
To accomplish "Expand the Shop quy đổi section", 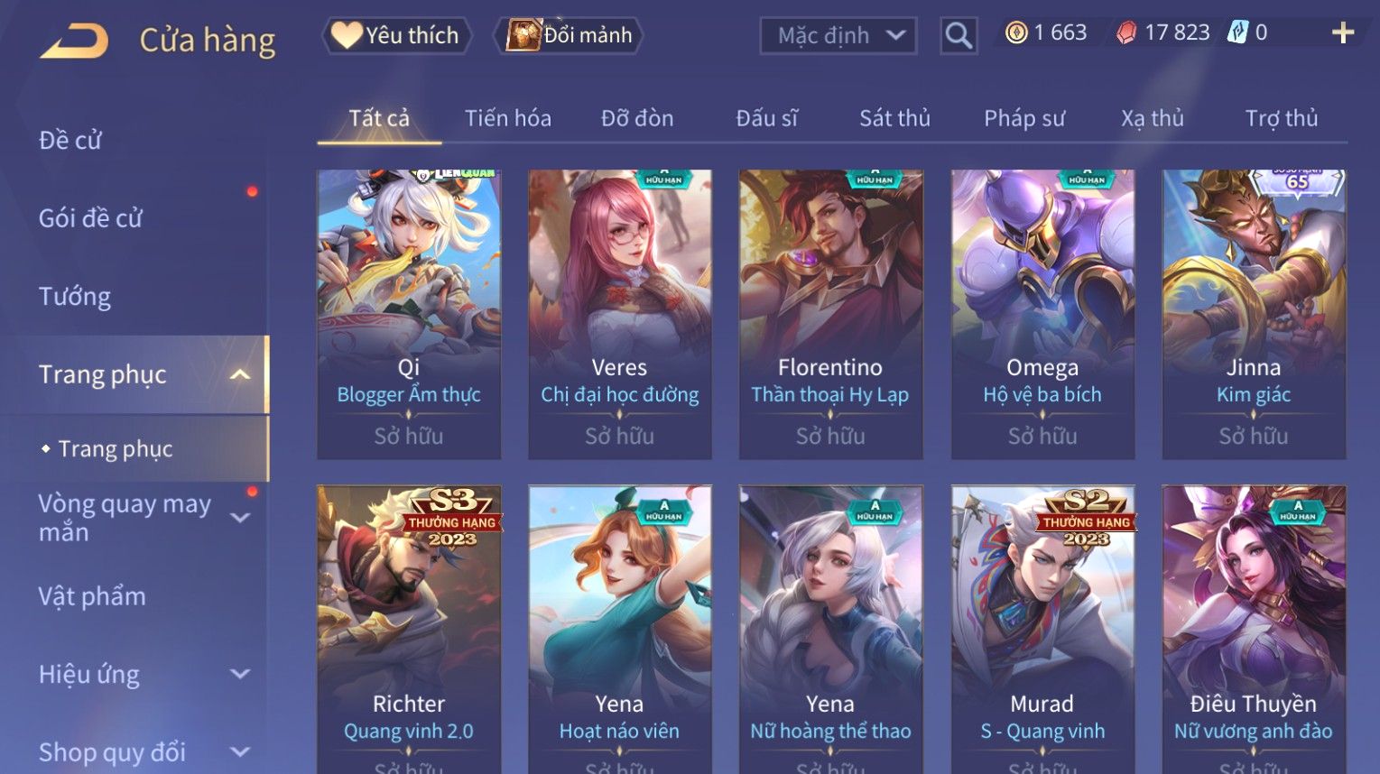I will point(240,751).
